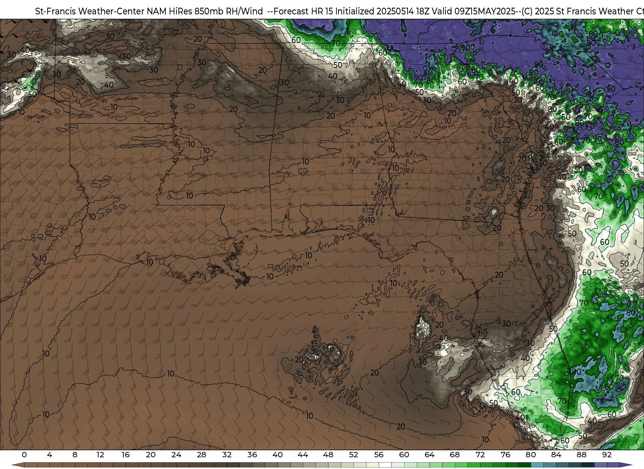
Task: Click the left arrow tip of the colorbar
Action: tap(18, 465)
